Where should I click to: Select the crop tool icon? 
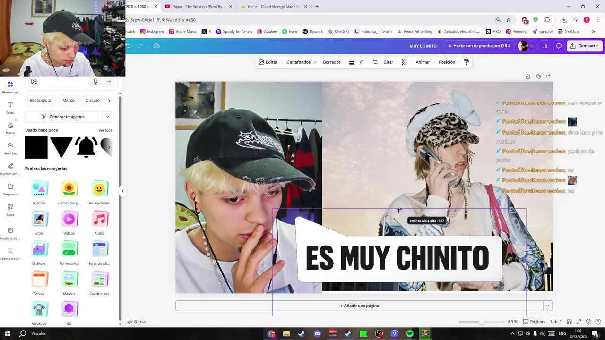pos(375,62)
